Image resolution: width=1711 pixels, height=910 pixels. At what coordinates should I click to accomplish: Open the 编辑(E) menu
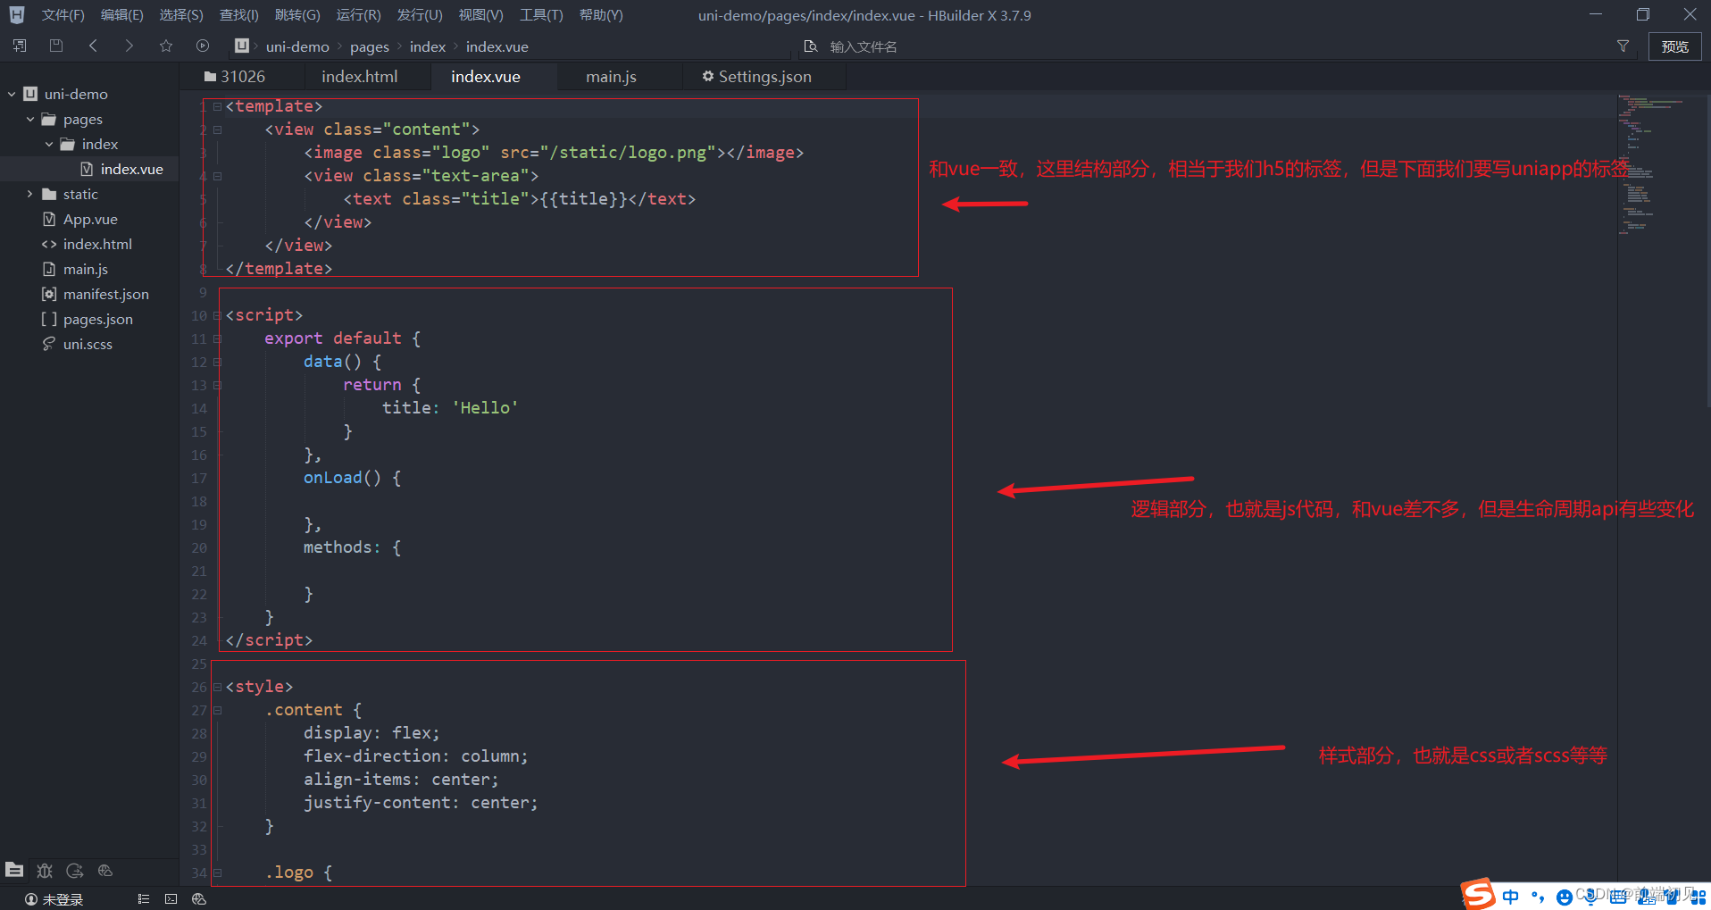pos(121,15)
